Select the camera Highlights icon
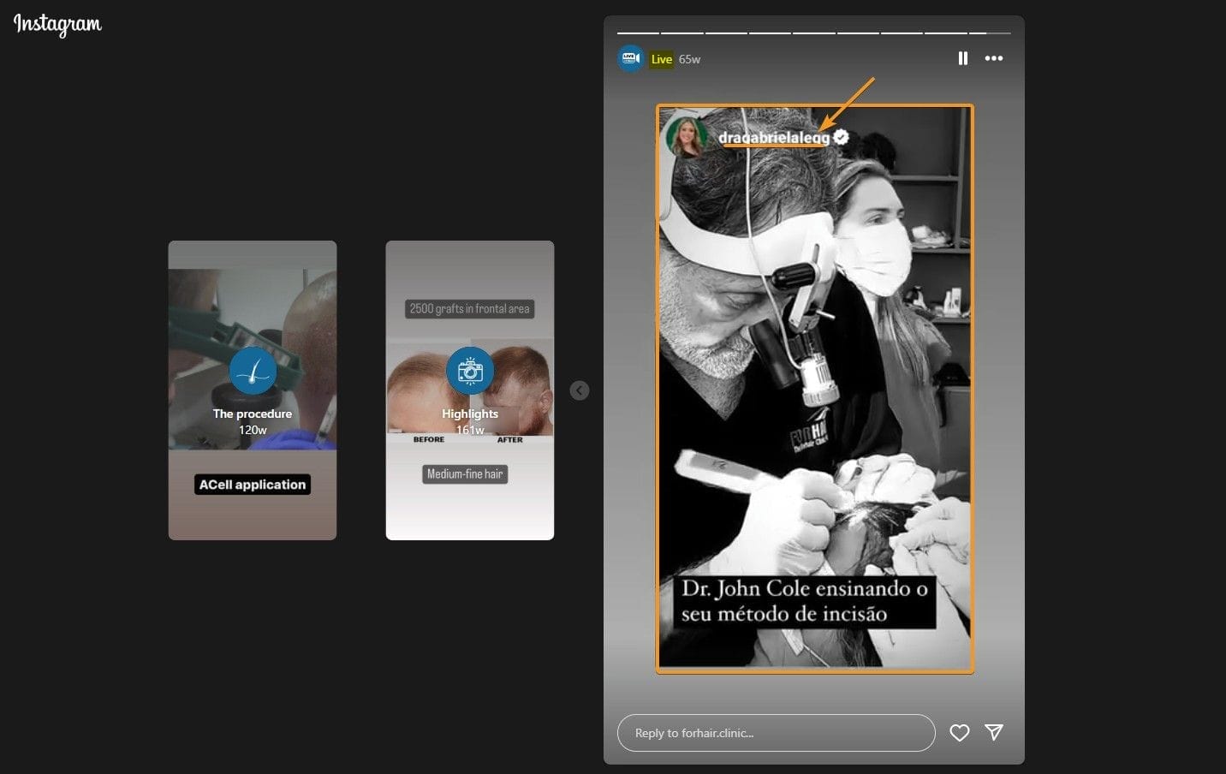 coord(469,371)
